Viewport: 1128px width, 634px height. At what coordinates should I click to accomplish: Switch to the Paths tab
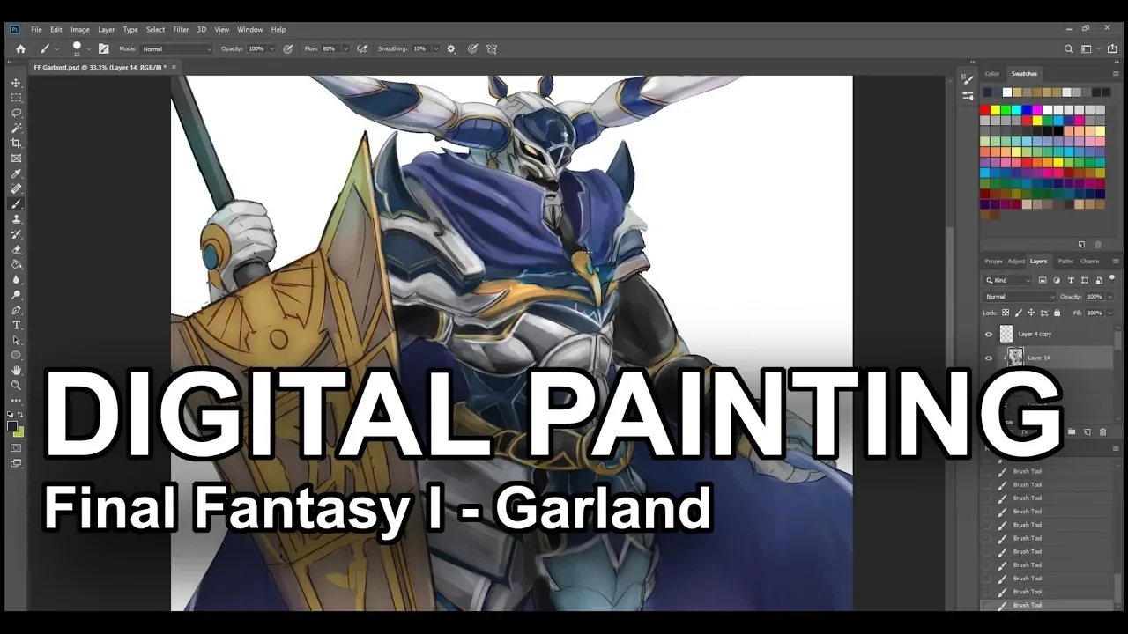click(1065, 261)
